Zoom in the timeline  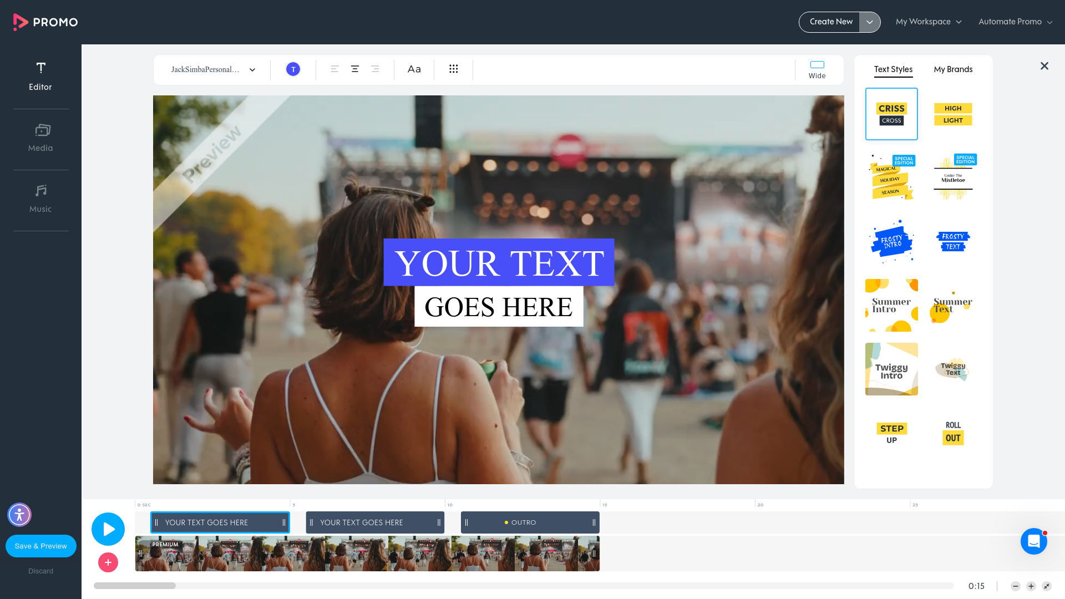pyautogui.click(x=1031, y=586)
